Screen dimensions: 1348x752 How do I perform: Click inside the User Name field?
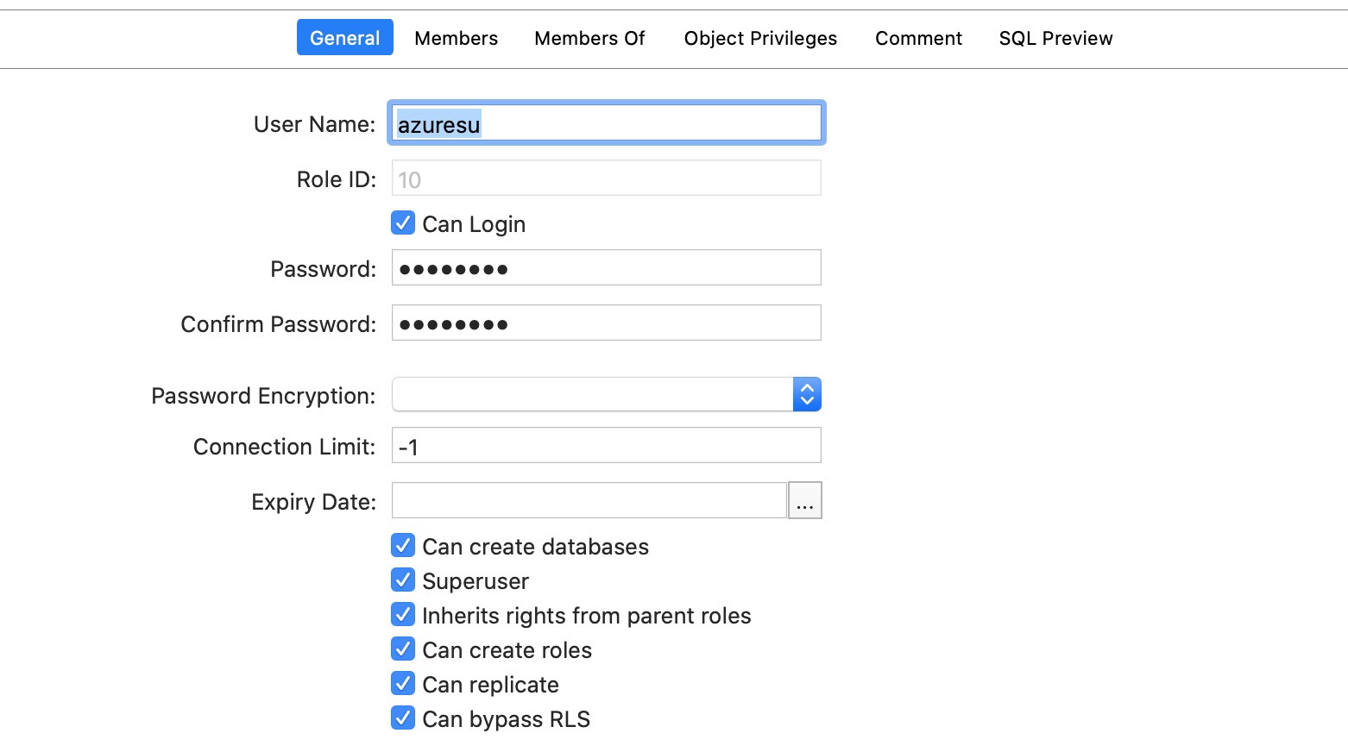click(604, 123)
